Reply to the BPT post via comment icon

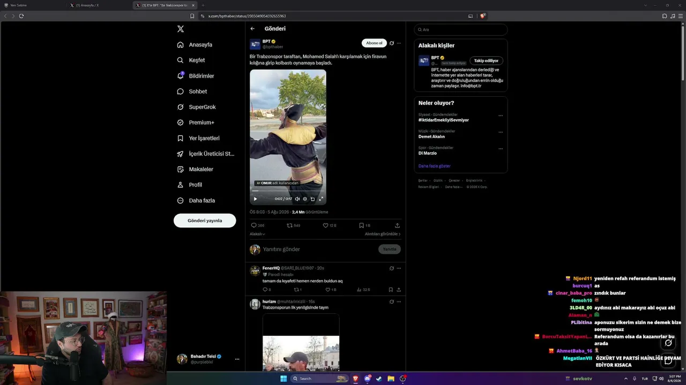click(x=254, y=226)
